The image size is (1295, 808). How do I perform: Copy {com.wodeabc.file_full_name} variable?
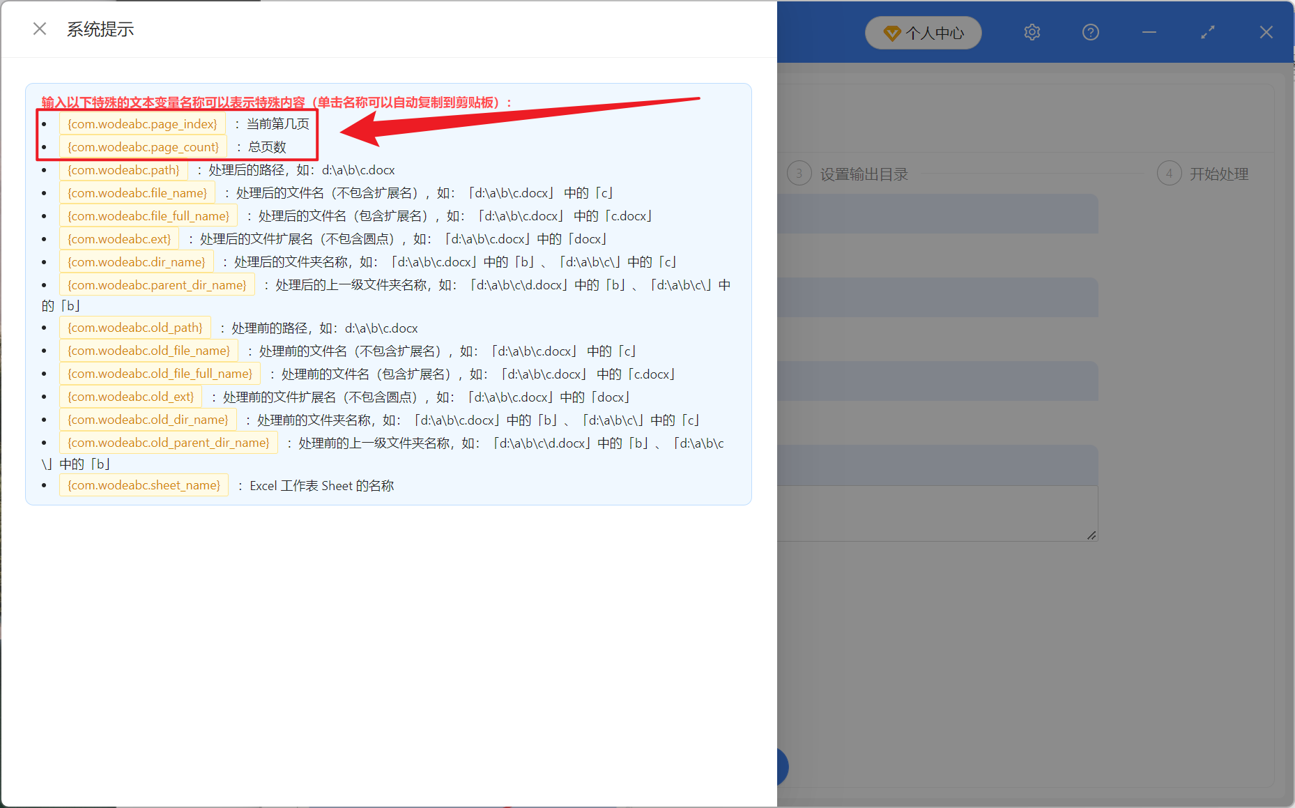148,215
